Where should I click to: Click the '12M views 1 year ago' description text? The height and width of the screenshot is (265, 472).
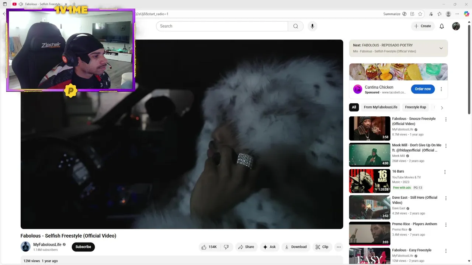pos(41,261)
